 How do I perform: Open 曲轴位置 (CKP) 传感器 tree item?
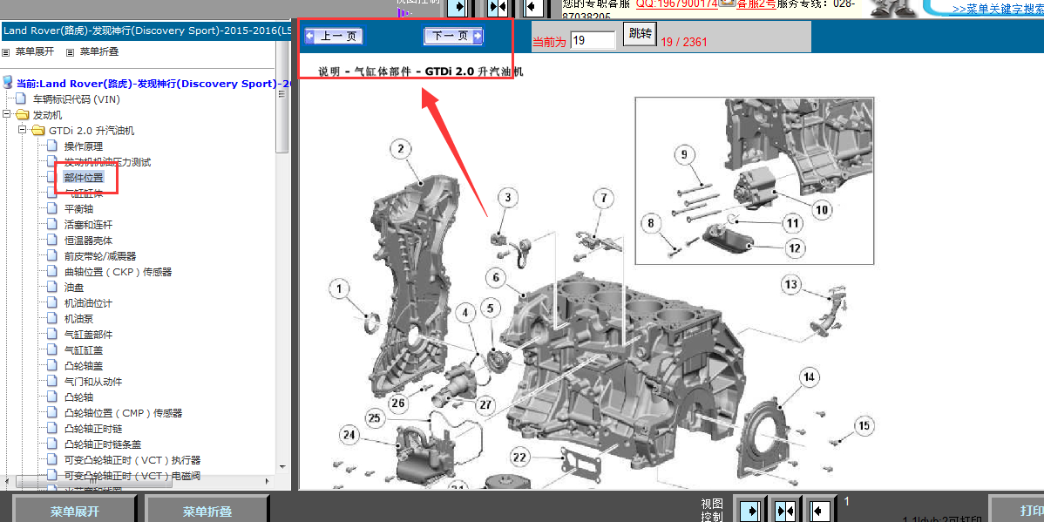point(118,272)
